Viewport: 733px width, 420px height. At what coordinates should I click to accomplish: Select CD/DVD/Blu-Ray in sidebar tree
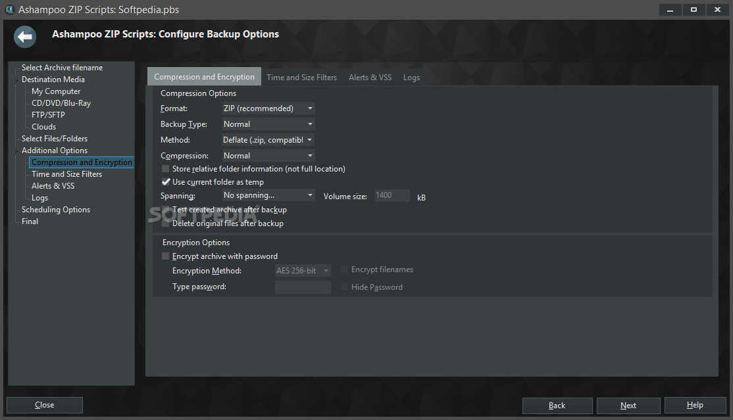tap(61, 103)
